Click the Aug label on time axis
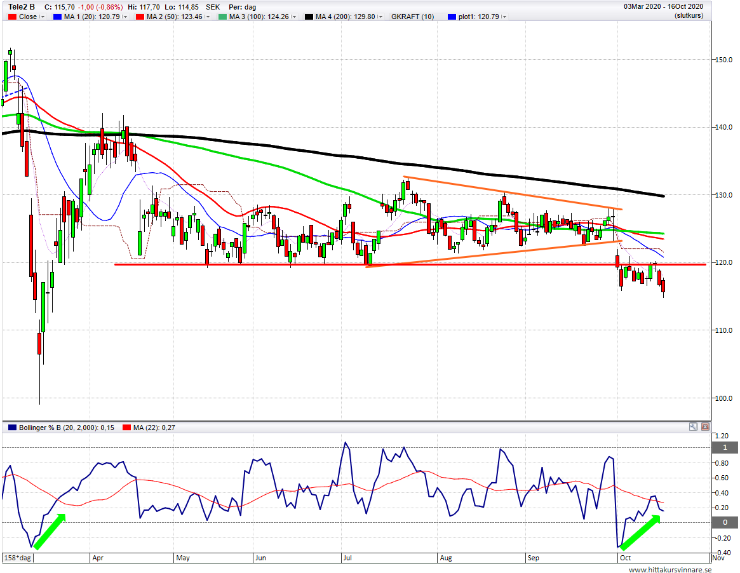Viewport: 740px width, 573px height. pyautogui.click(x=446, y=558)
